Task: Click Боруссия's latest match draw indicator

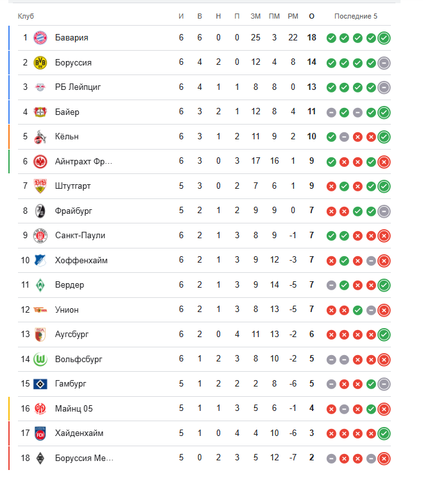Action: [384, 62]
